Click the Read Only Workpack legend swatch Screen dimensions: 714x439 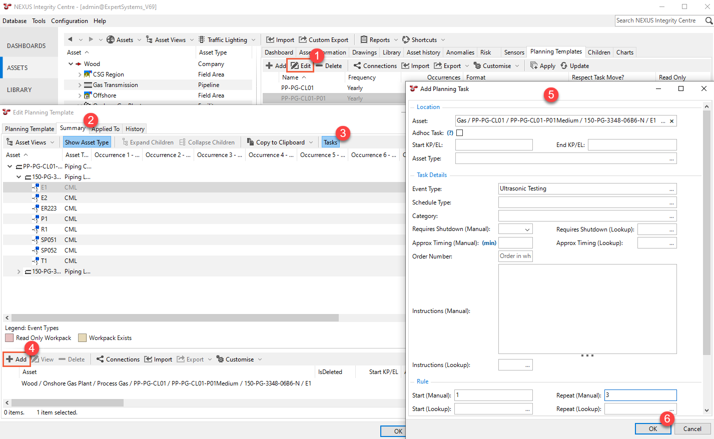point(9,337)
